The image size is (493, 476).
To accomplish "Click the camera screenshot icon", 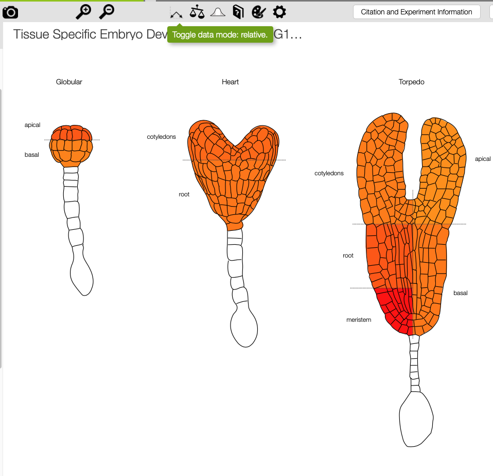I will point(10,12).
